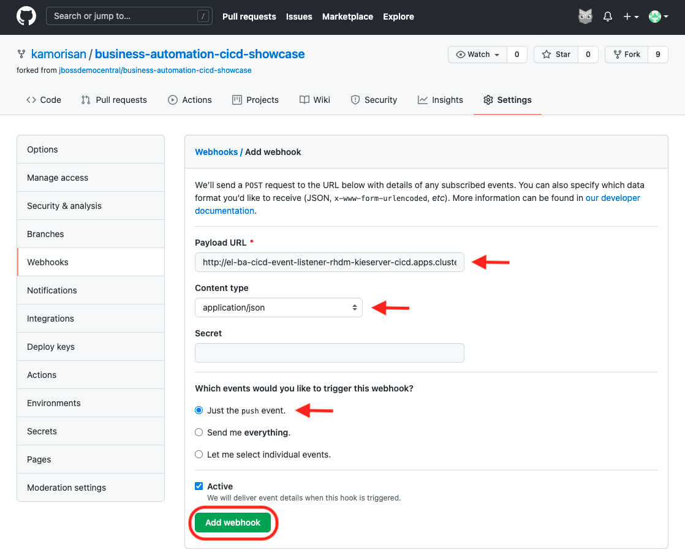Click the Search or jump to box
Screen dimensions: 685x555
click(129, 16)
